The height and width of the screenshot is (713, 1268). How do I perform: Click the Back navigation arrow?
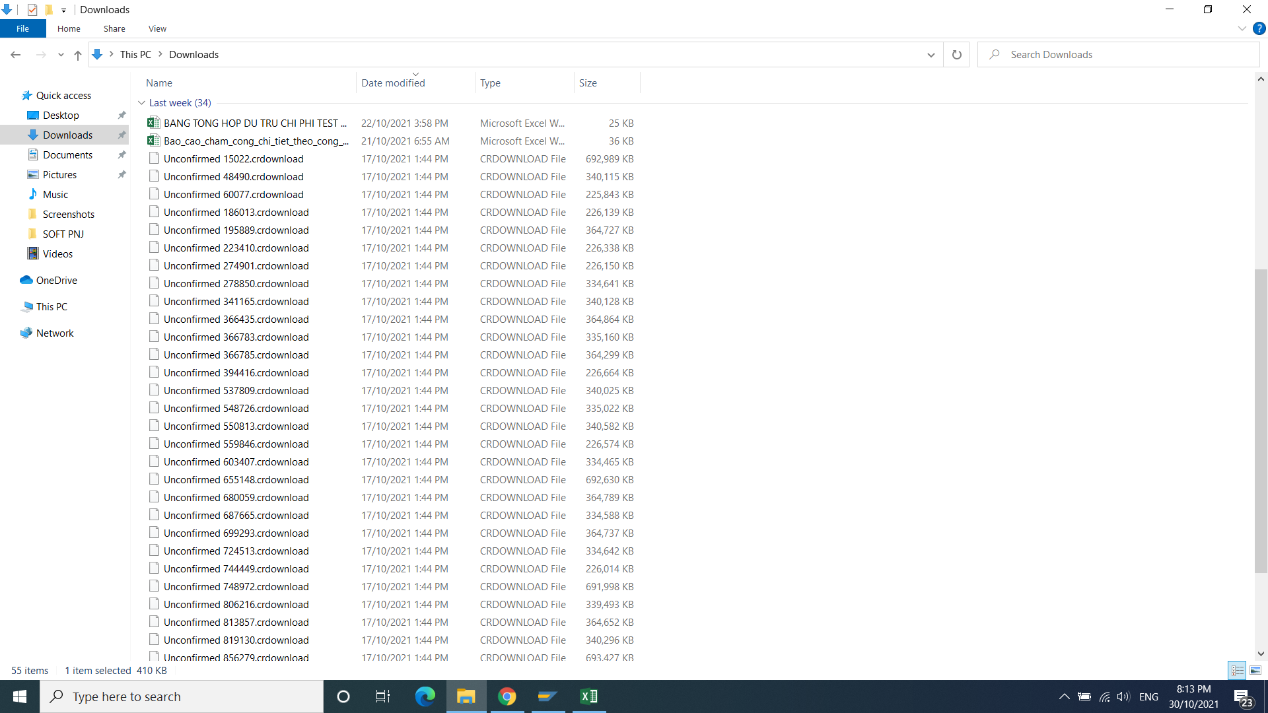16,55
